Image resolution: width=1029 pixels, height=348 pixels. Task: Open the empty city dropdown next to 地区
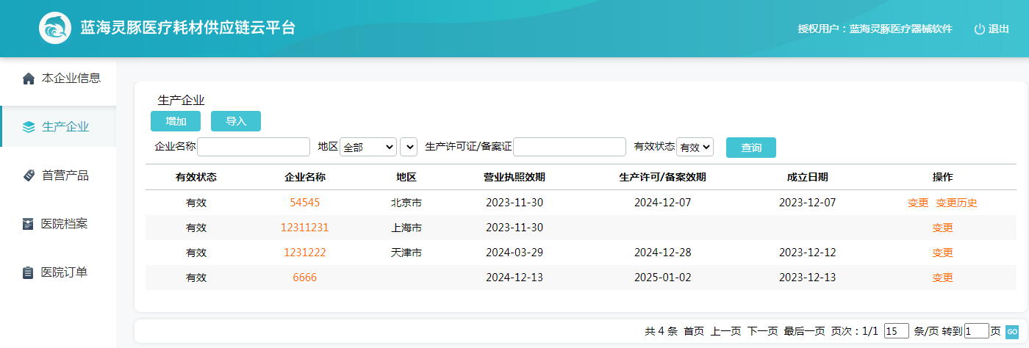point(409,147)
